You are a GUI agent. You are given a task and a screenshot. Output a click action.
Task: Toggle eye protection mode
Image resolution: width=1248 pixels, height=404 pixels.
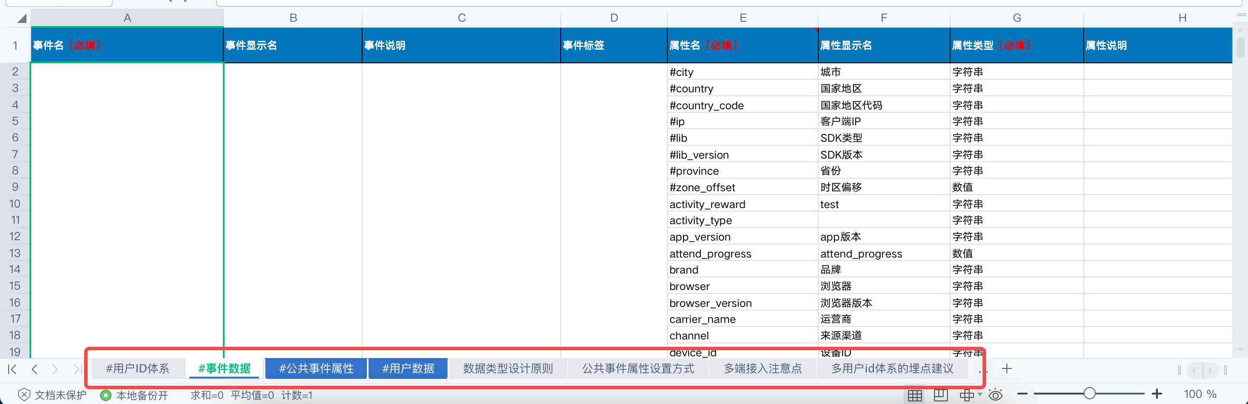point(996,395)
